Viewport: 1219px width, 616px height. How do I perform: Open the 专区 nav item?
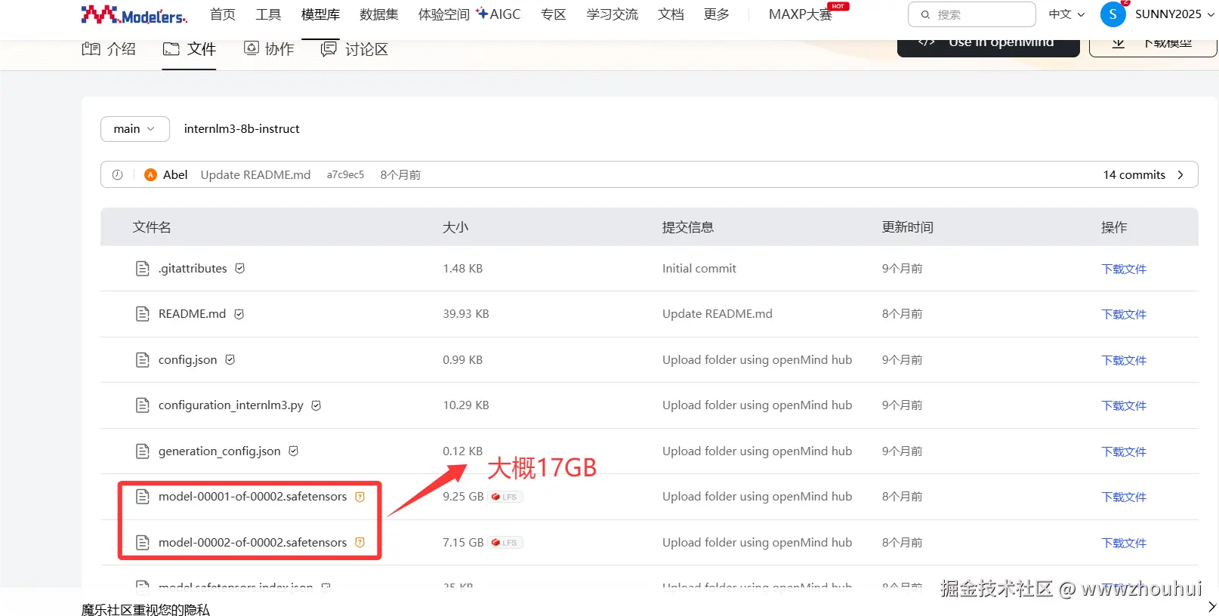(x=554, y=14)
